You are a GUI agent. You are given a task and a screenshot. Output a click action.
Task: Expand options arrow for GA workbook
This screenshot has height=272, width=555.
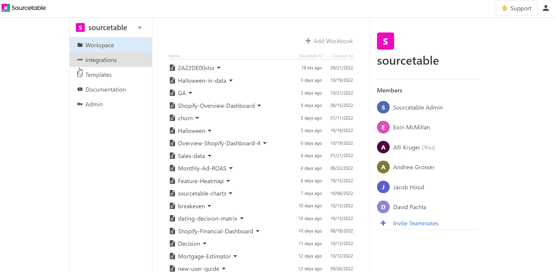pos(190,93)
